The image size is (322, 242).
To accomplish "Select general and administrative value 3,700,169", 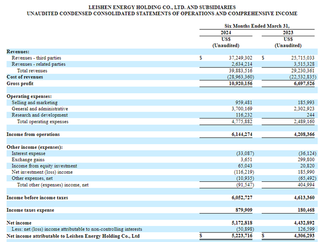I will pyautogui.click(x=241, y=109).
